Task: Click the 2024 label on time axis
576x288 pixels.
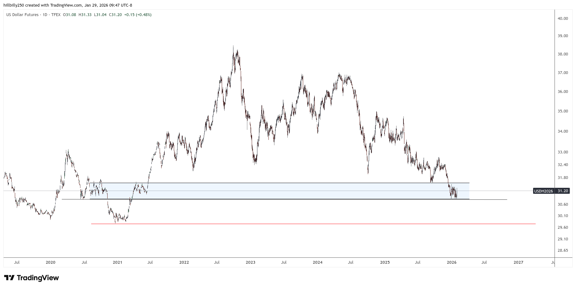Action: coord(318,262)
